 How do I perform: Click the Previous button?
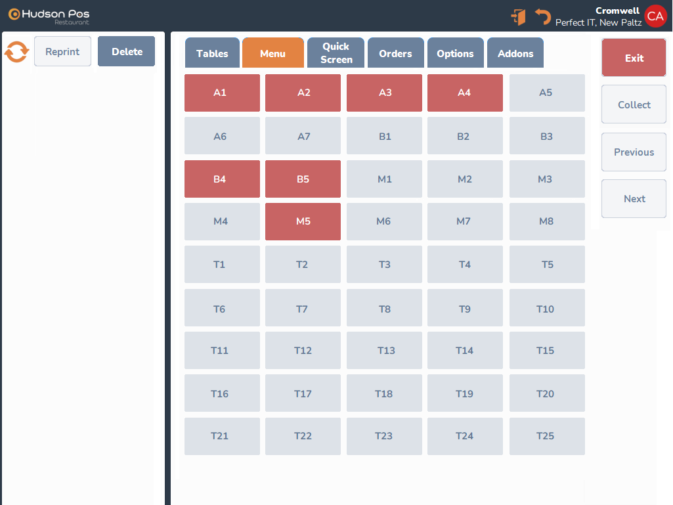[634, 152]
